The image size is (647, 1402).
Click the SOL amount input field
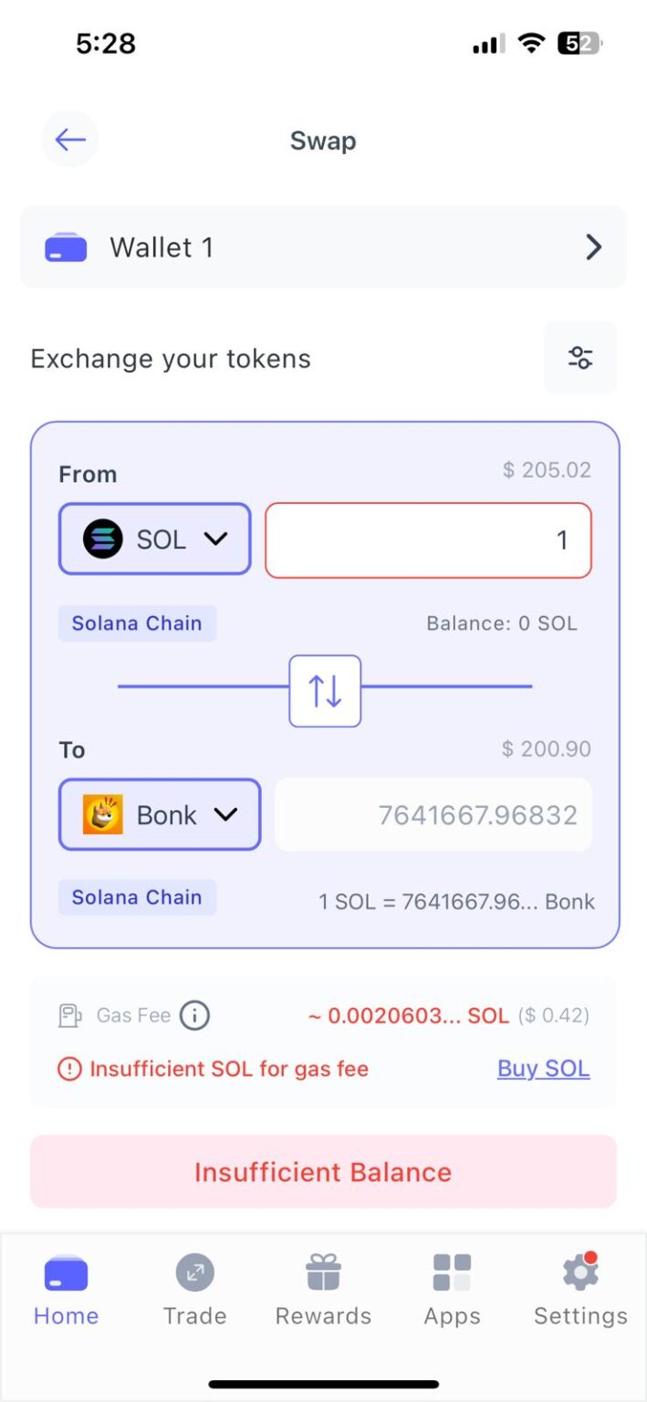tap(427, 539)
